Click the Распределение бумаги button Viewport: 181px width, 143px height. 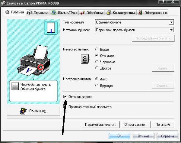pos(153,38)
